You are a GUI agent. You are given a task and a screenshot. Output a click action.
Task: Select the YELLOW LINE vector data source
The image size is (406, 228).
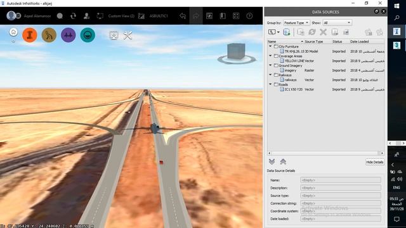coord(325,61)
